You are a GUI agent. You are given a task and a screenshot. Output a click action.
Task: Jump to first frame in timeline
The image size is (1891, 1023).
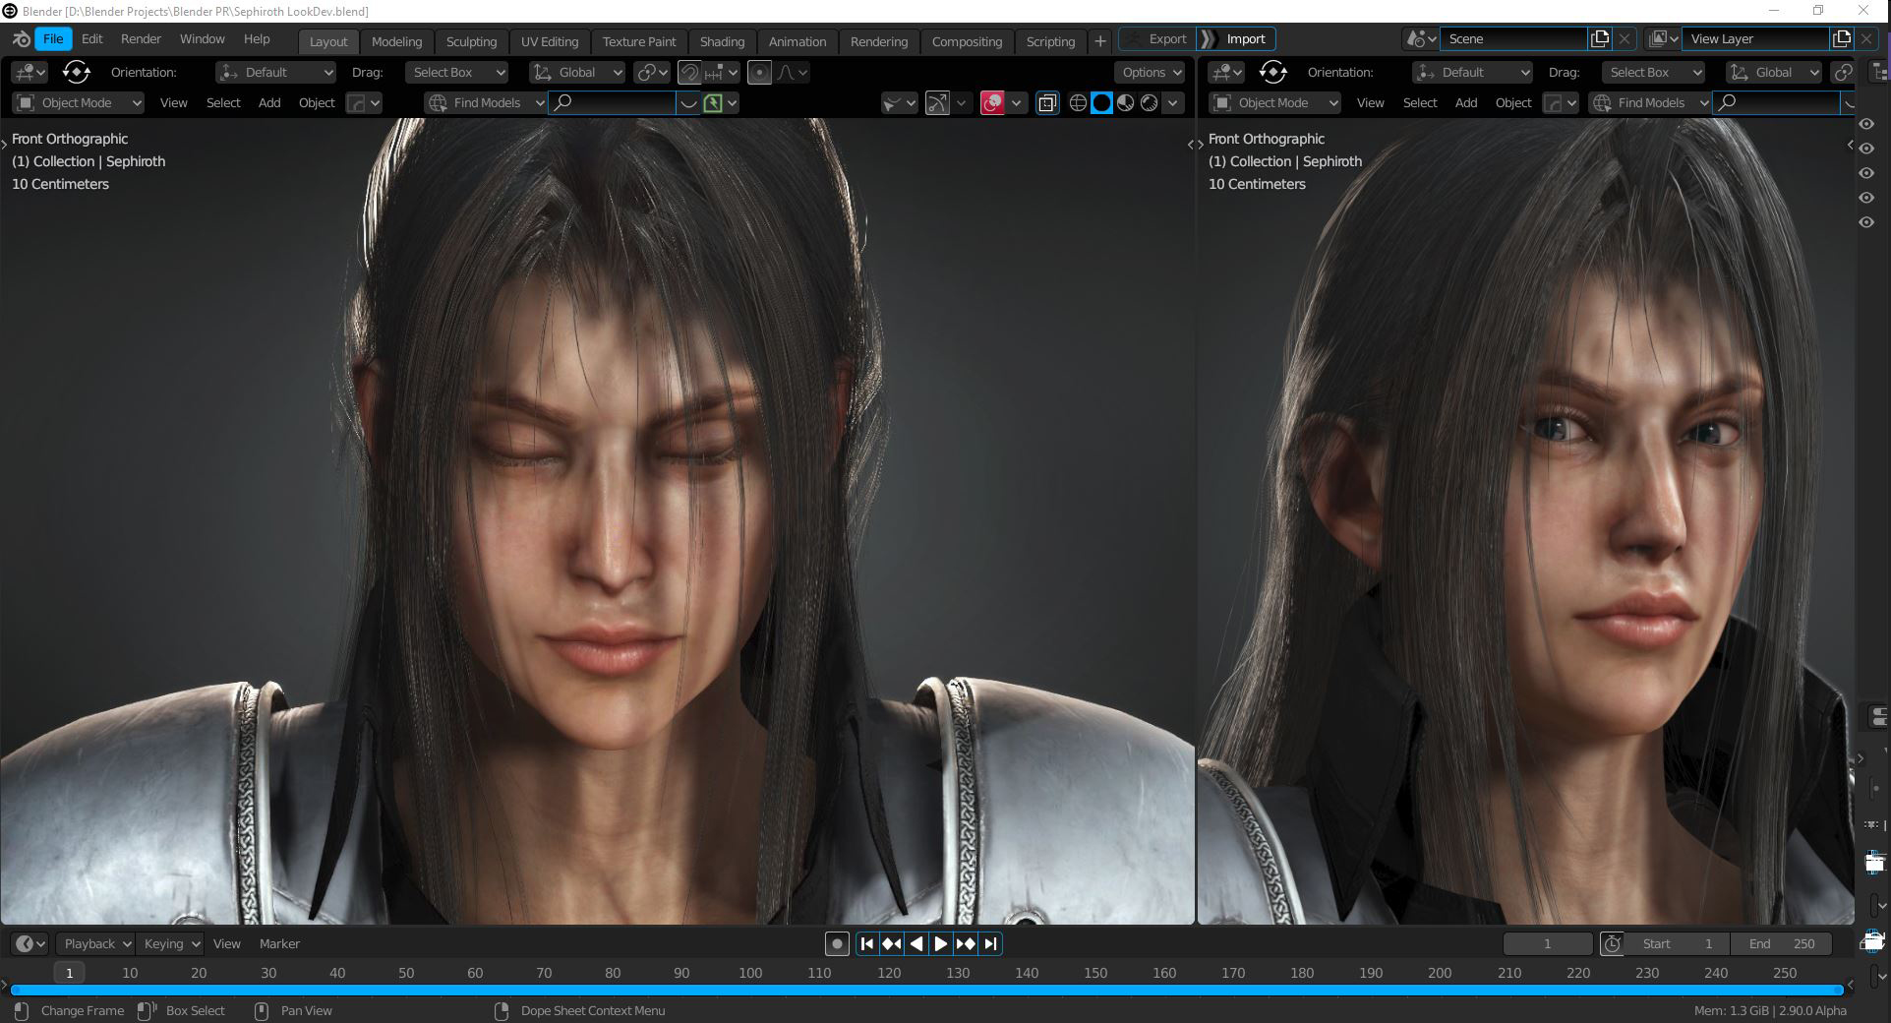pyautogui.click(x=867, y=944)
